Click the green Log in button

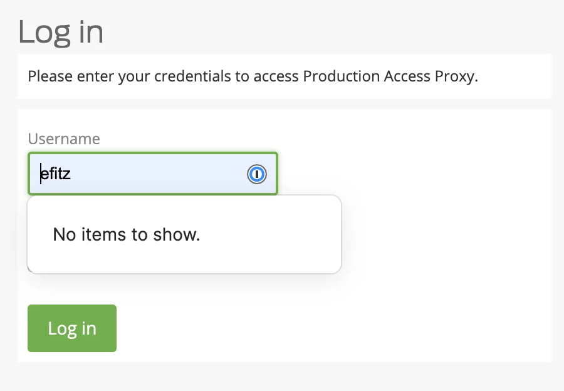[x=72, y=328]
